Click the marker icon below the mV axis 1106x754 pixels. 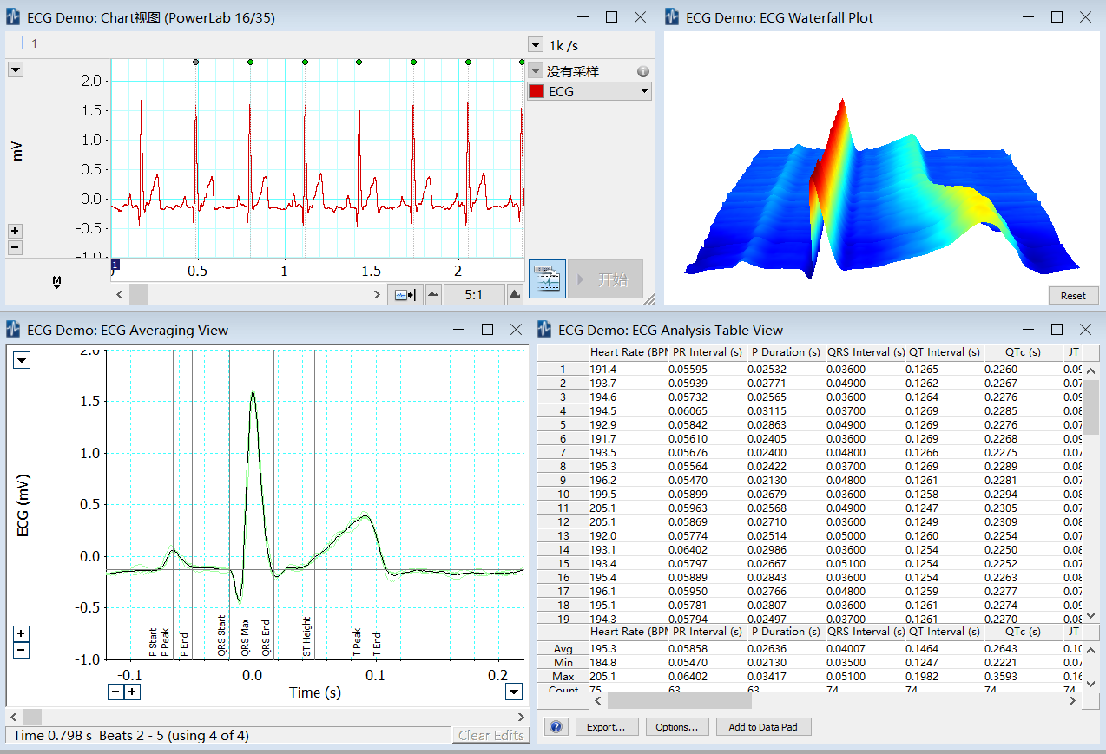click(x=56, y=281)
